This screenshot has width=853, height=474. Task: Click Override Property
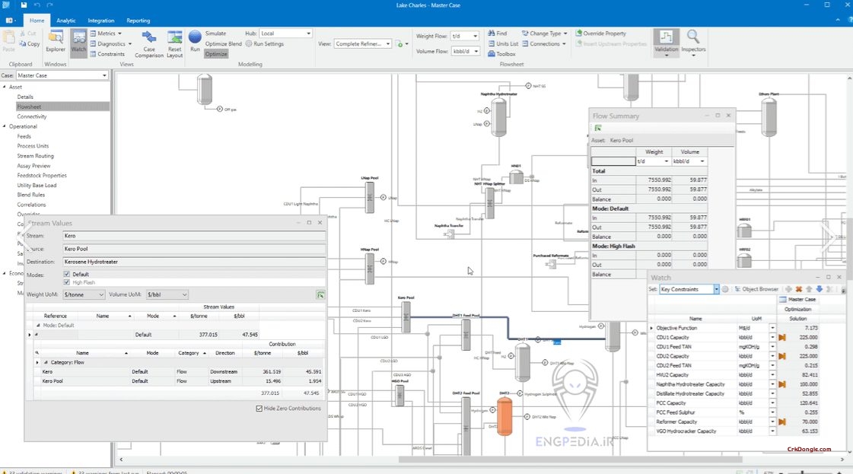(600, 33)
